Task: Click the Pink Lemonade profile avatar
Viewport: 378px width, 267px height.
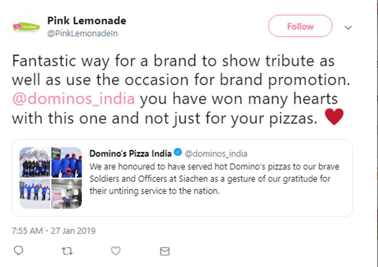Action: pos(26,27)
